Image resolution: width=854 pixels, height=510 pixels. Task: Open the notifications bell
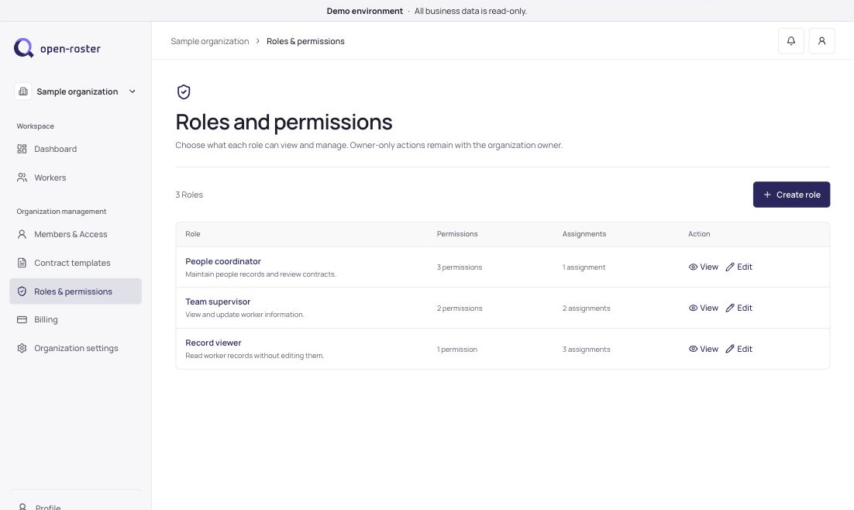click(790, 41)
